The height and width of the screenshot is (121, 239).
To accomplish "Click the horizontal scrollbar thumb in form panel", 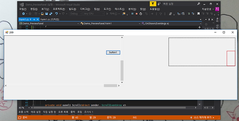I will (110, 86).
